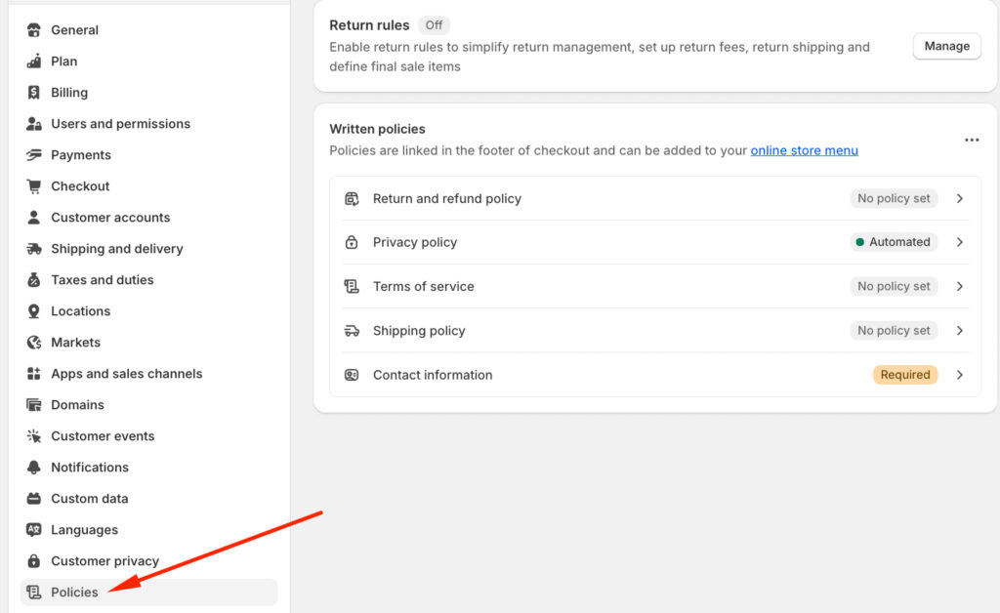Image resolution: width=1000 pixels, height=613 pixels.
Task: Click the Shipping and delivery truck icon
Action: click(34, 249)
